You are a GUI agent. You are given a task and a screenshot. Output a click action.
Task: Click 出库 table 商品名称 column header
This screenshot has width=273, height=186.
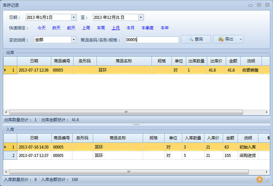click(x=124, y=61)
